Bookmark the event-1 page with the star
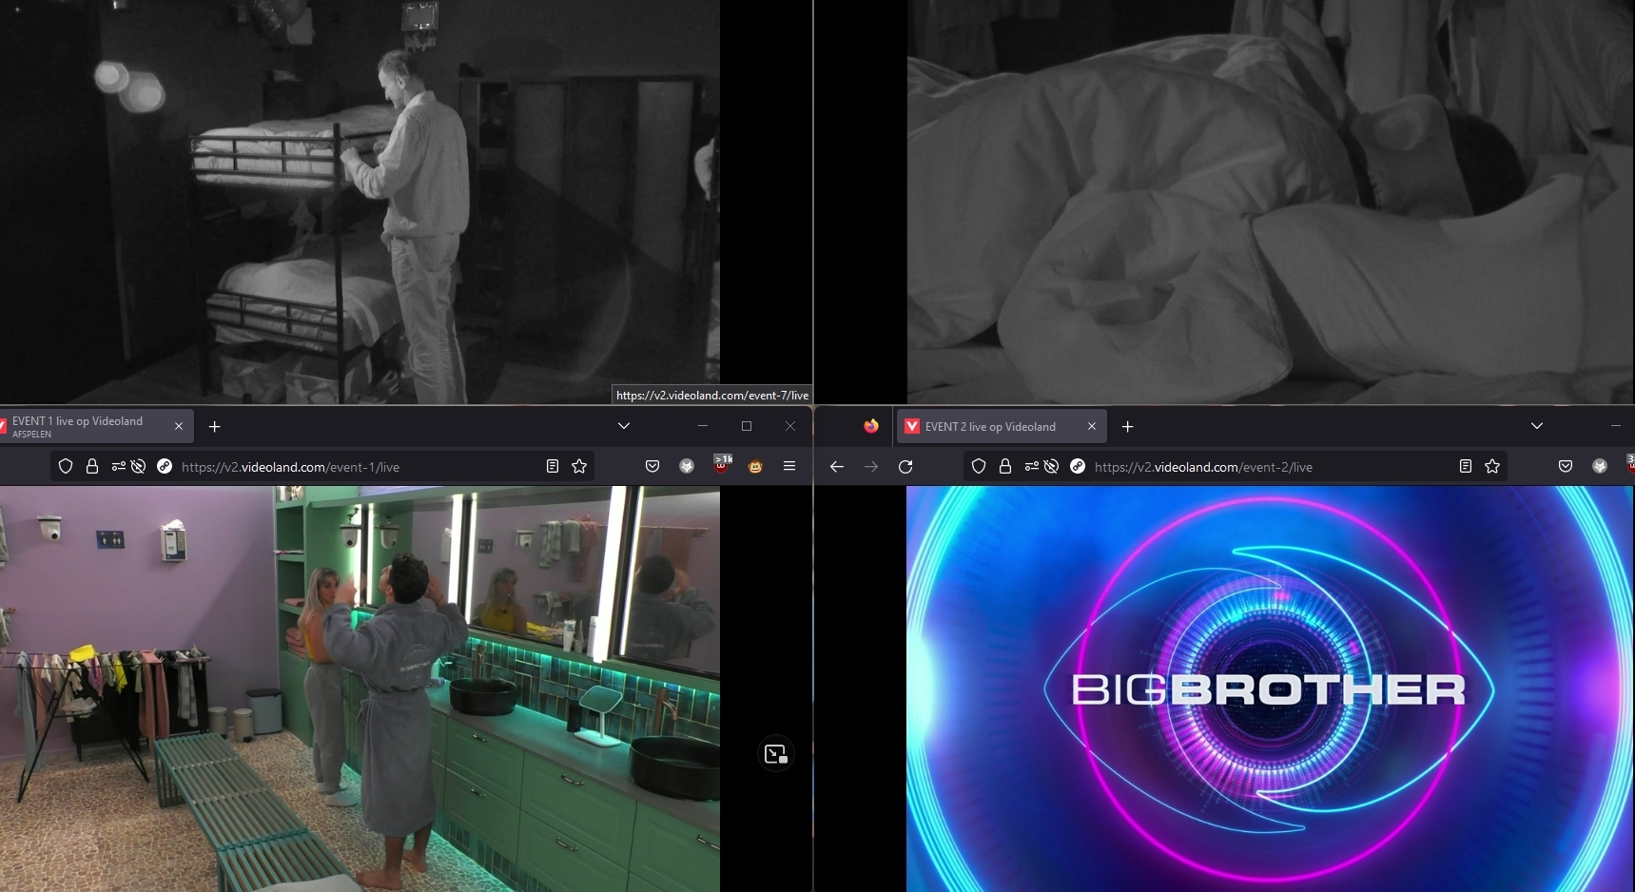 579,466
